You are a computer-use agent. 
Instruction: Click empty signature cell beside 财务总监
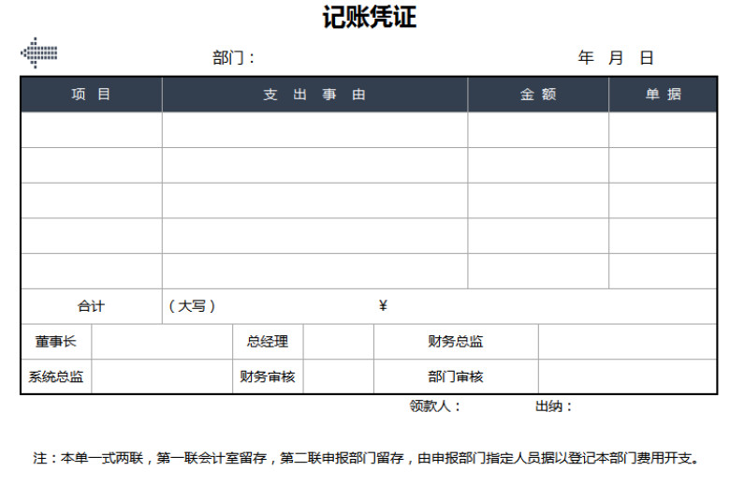pyautogui.click(x=628, y=342)
